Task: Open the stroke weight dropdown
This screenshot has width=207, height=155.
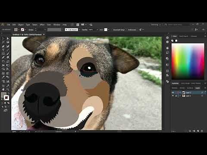Action: coord(45,30)
